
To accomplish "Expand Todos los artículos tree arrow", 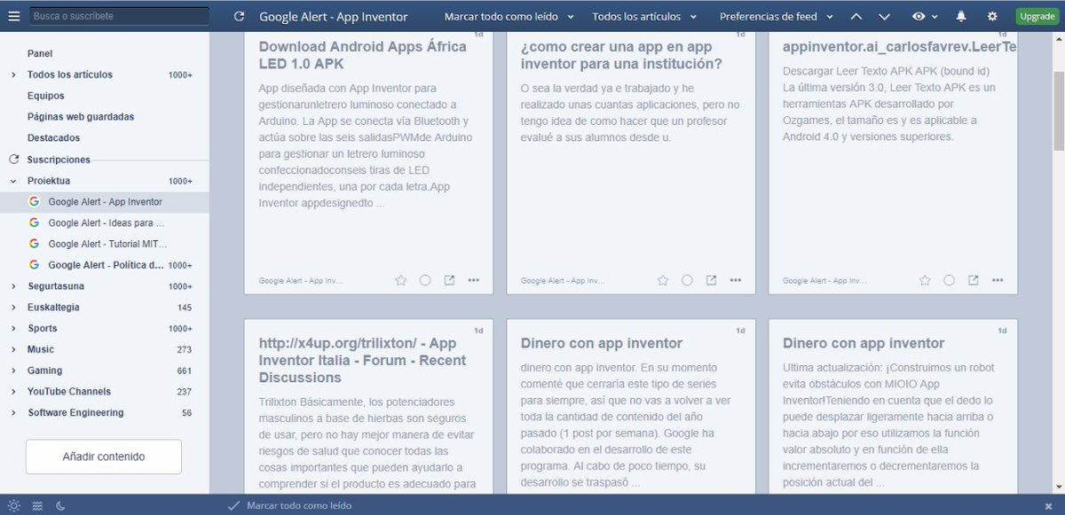I will [13, 74].
